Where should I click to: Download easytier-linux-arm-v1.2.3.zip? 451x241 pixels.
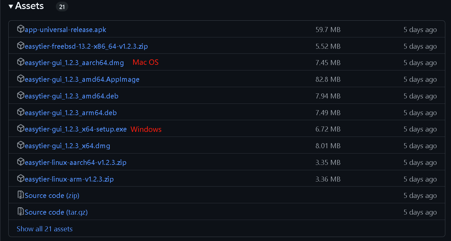tap(69, 179)
